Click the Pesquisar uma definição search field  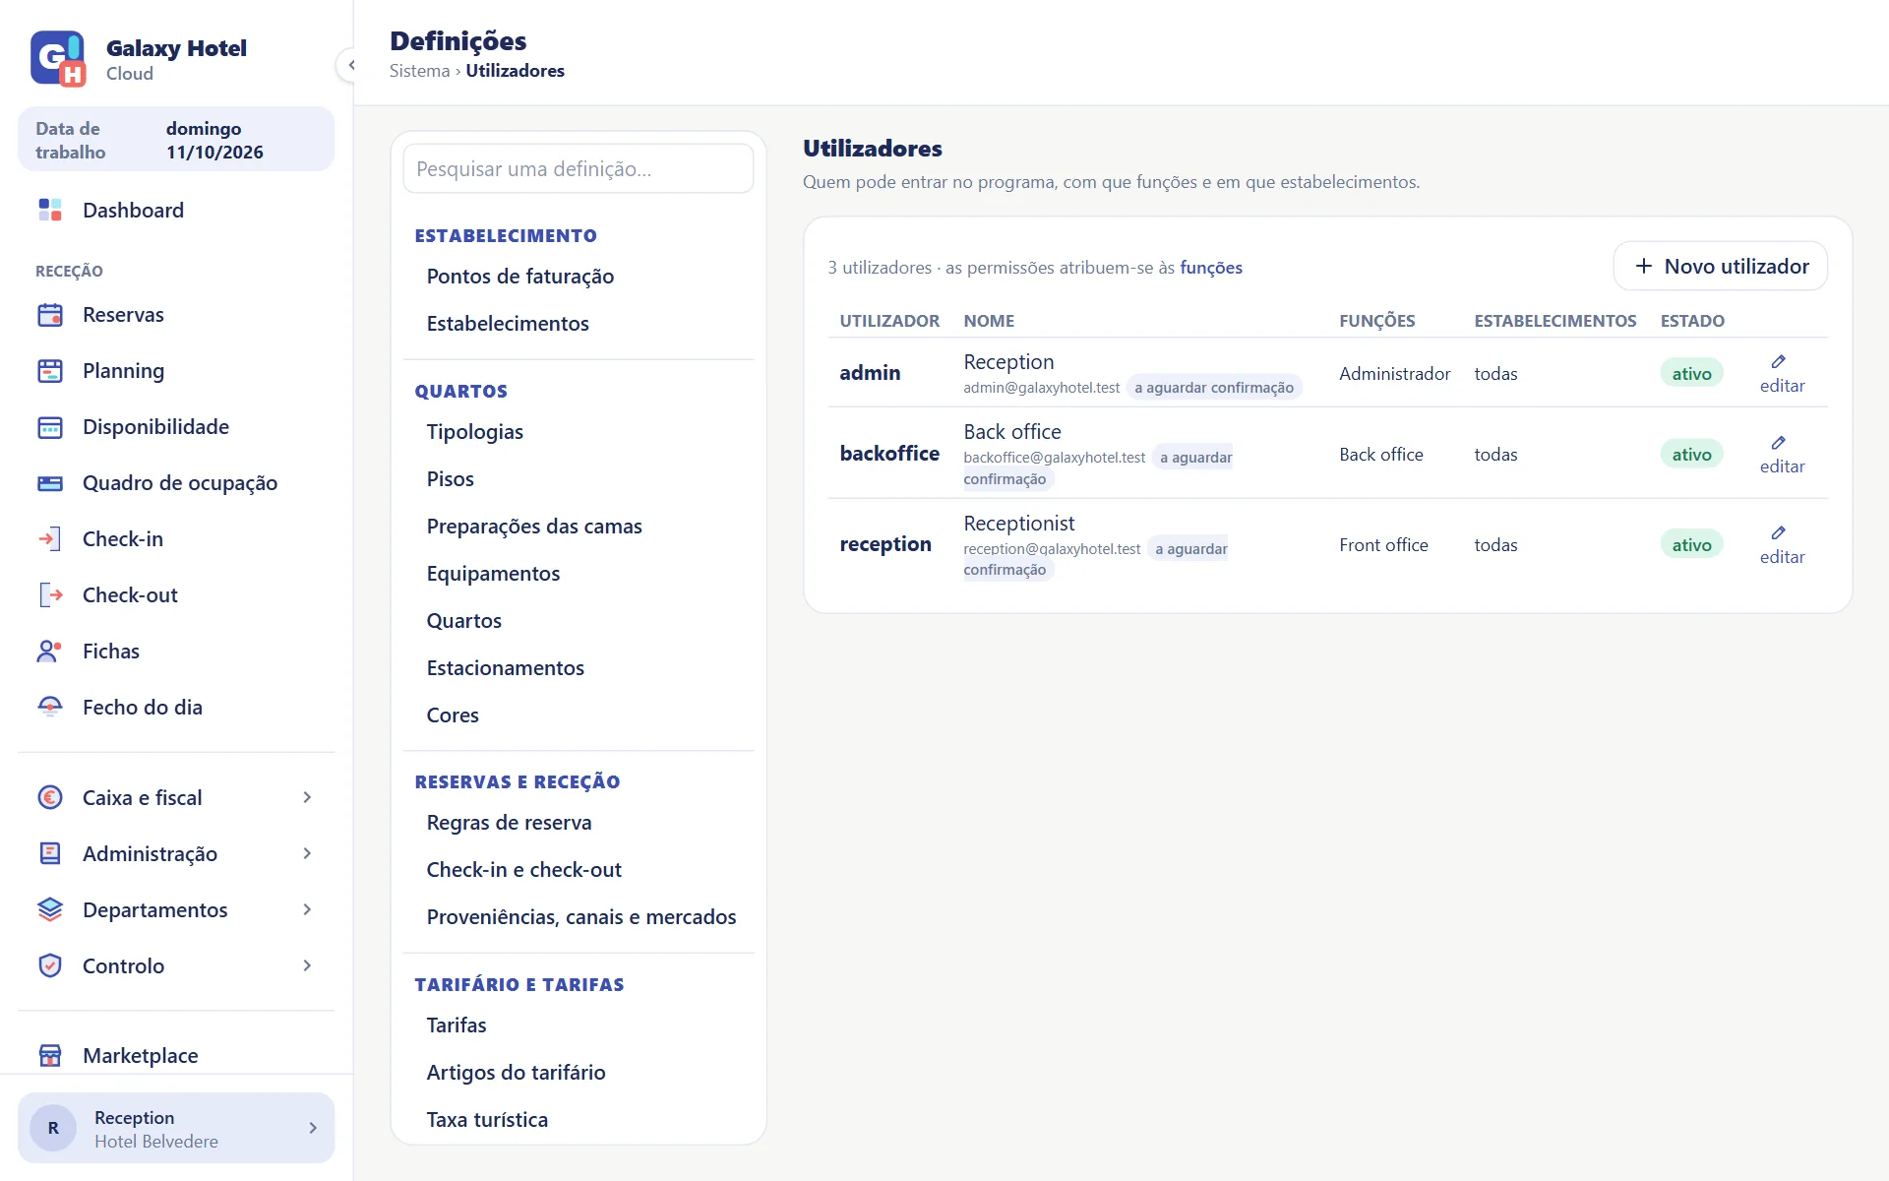click(579, 169)
